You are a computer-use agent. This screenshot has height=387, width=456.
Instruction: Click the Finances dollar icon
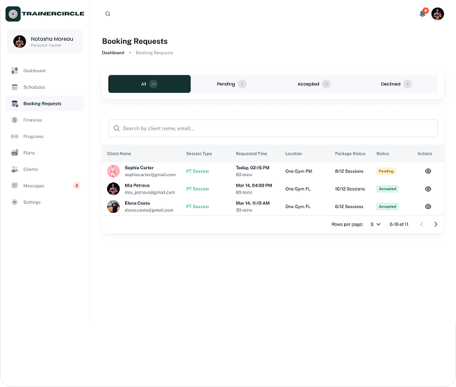15,120
